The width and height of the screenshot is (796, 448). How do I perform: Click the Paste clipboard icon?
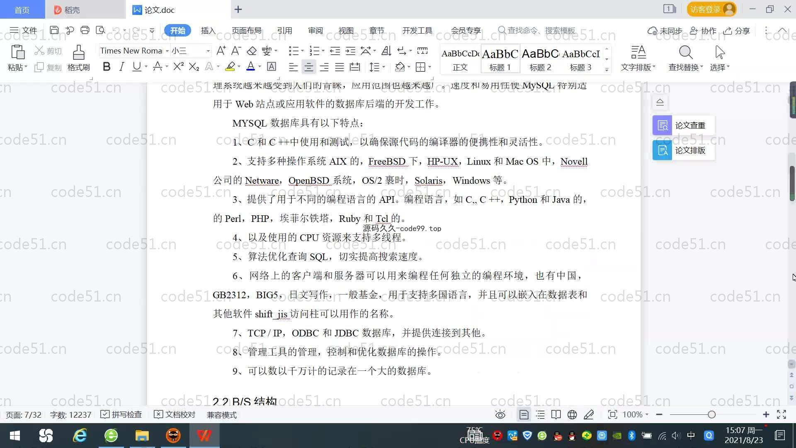click(x=17, y=52)
